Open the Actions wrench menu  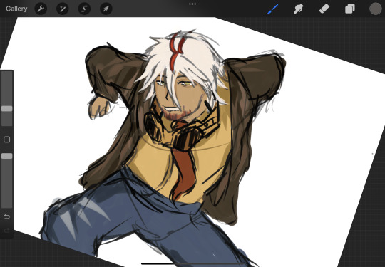click(41, 9)
